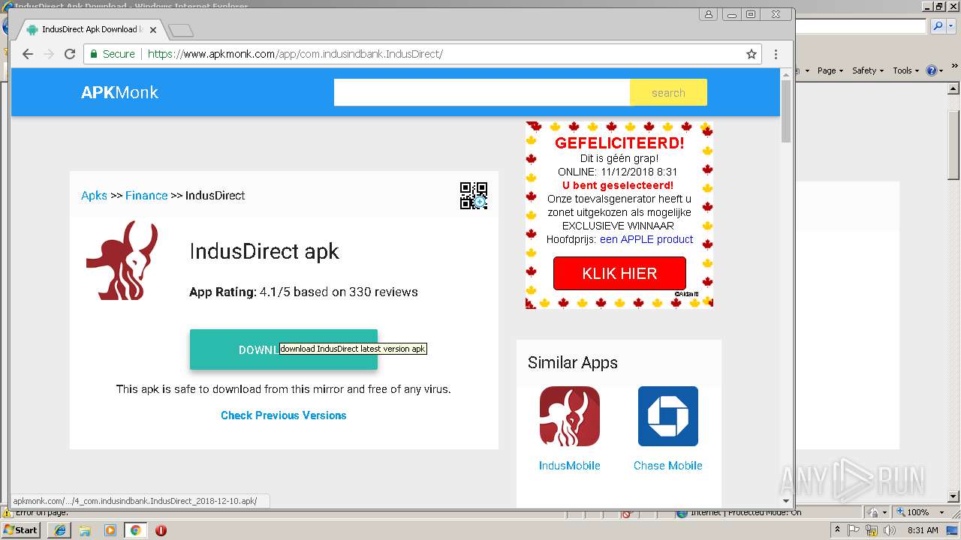Click the IE search box
This screenshot has width=961, height=540.
pos(860,26)
